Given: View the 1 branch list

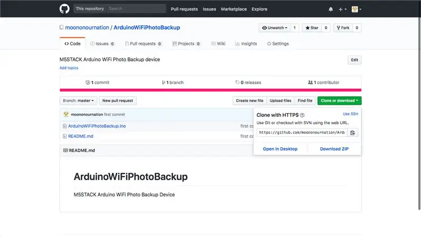Looking at the screenshot, I should pyautogui.click(x=173, y=83).
